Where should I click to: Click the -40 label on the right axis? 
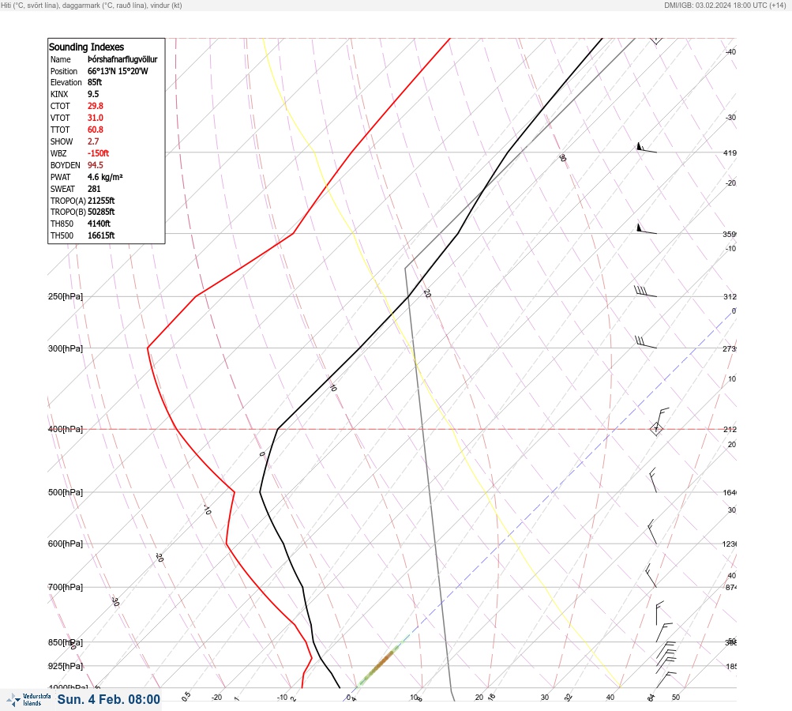pyautogui.click(x=731, y=51)
